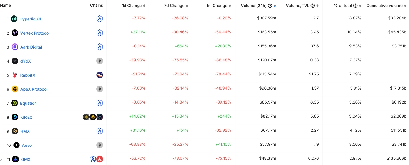
Task: Open the HMX protocol link
Action: click(25, 131)
